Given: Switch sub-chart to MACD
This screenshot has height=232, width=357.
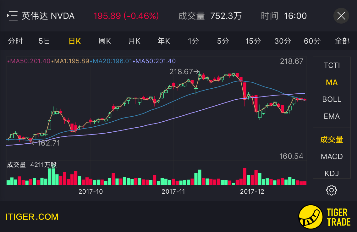Looking at the screenshot, I should pyautogui.click(x=332, y=157).
